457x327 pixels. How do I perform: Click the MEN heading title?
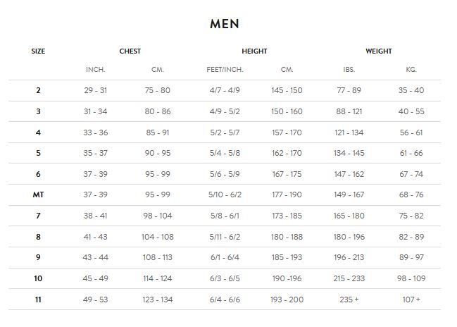(x=225, y=23)
